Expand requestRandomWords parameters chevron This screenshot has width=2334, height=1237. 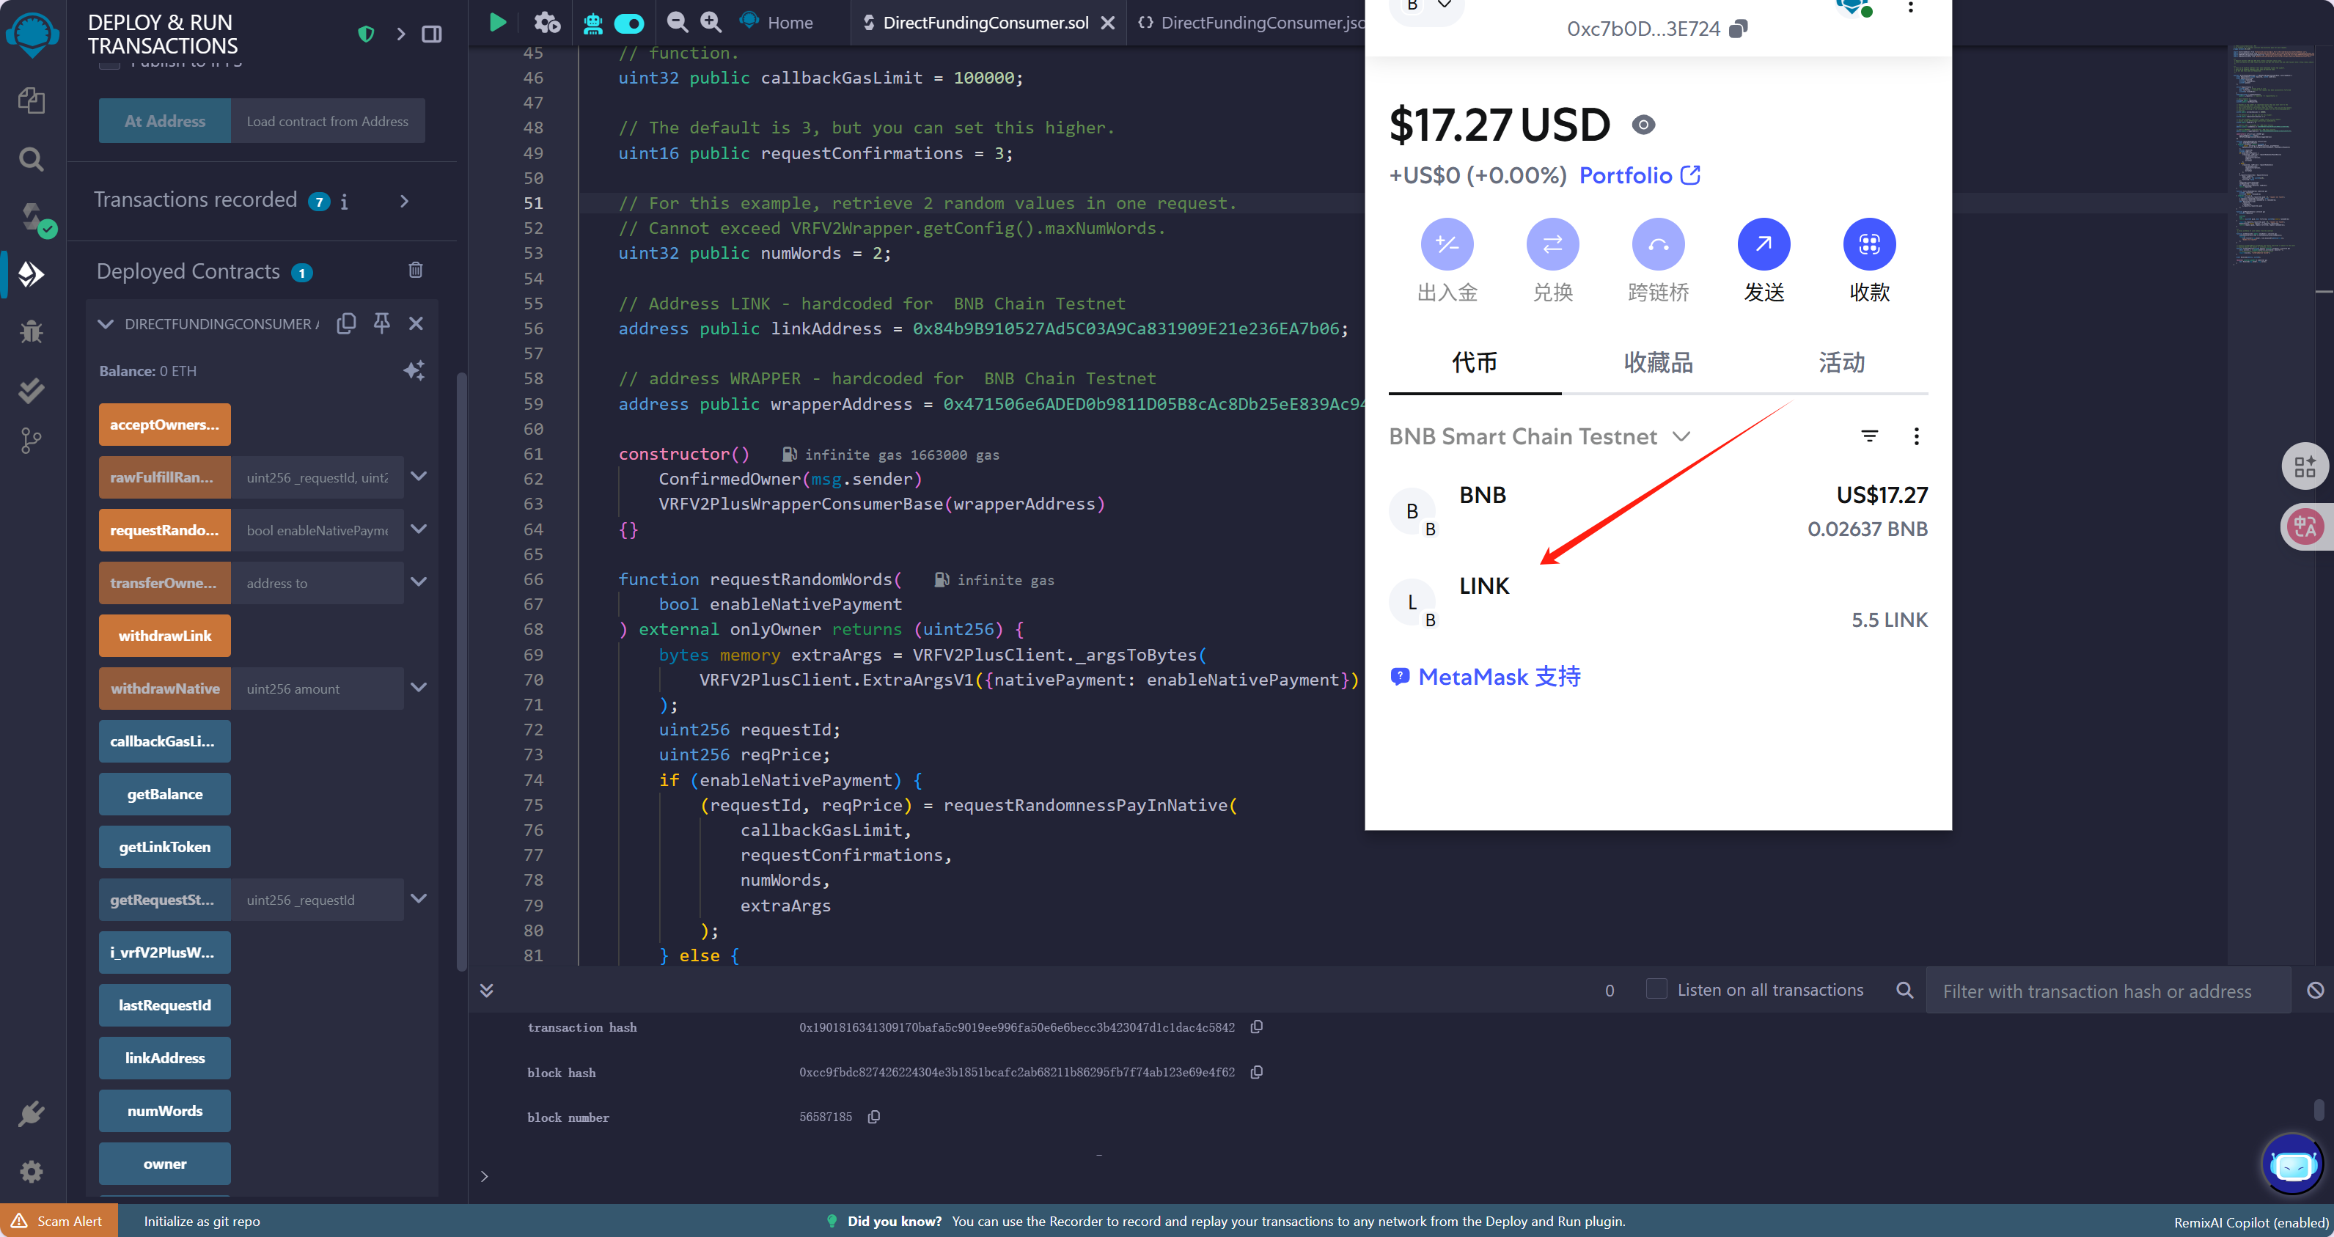[419, 529]
